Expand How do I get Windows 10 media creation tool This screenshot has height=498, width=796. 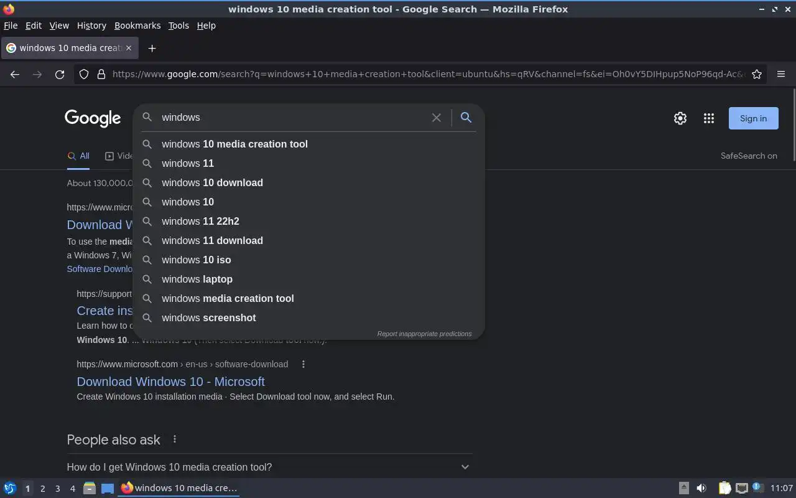point(269,467)
